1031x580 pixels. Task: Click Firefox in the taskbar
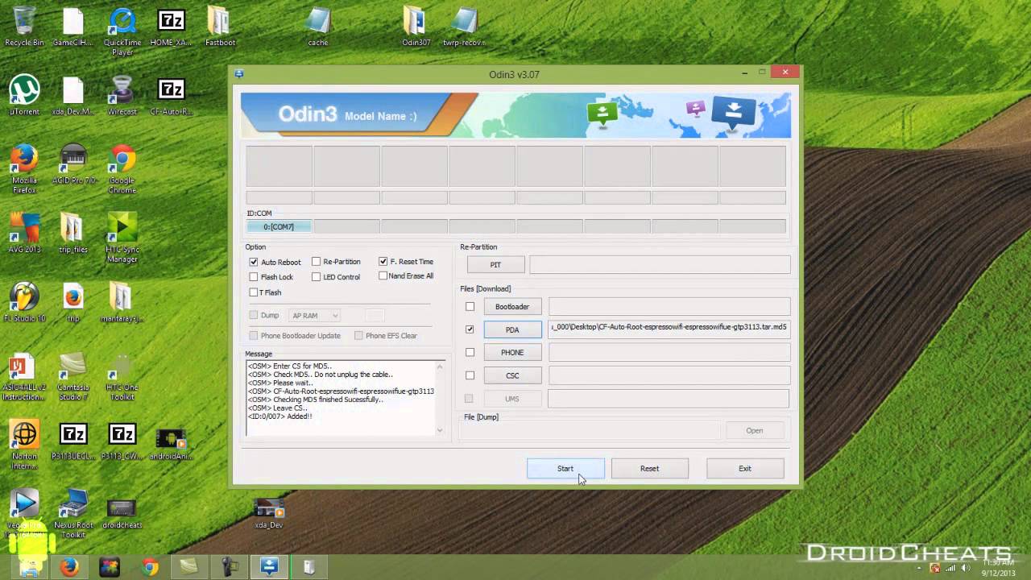coord(69,567)
